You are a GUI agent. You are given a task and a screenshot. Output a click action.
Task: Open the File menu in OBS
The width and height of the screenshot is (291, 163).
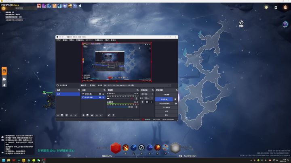coord(59,40)
